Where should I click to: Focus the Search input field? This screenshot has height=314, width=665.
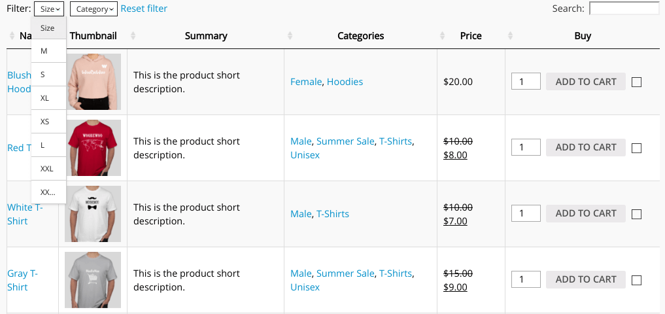point(624,9)
